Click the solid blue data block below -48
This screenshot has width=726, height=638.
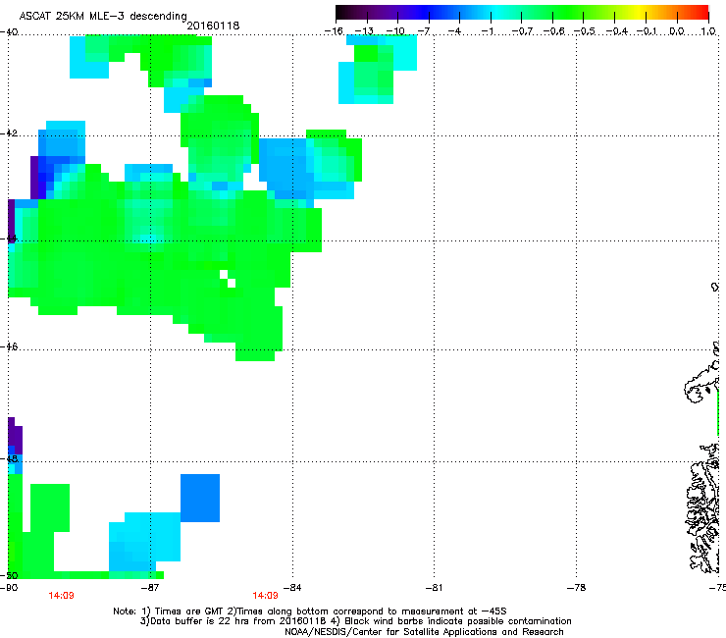[x=200, y=498]
